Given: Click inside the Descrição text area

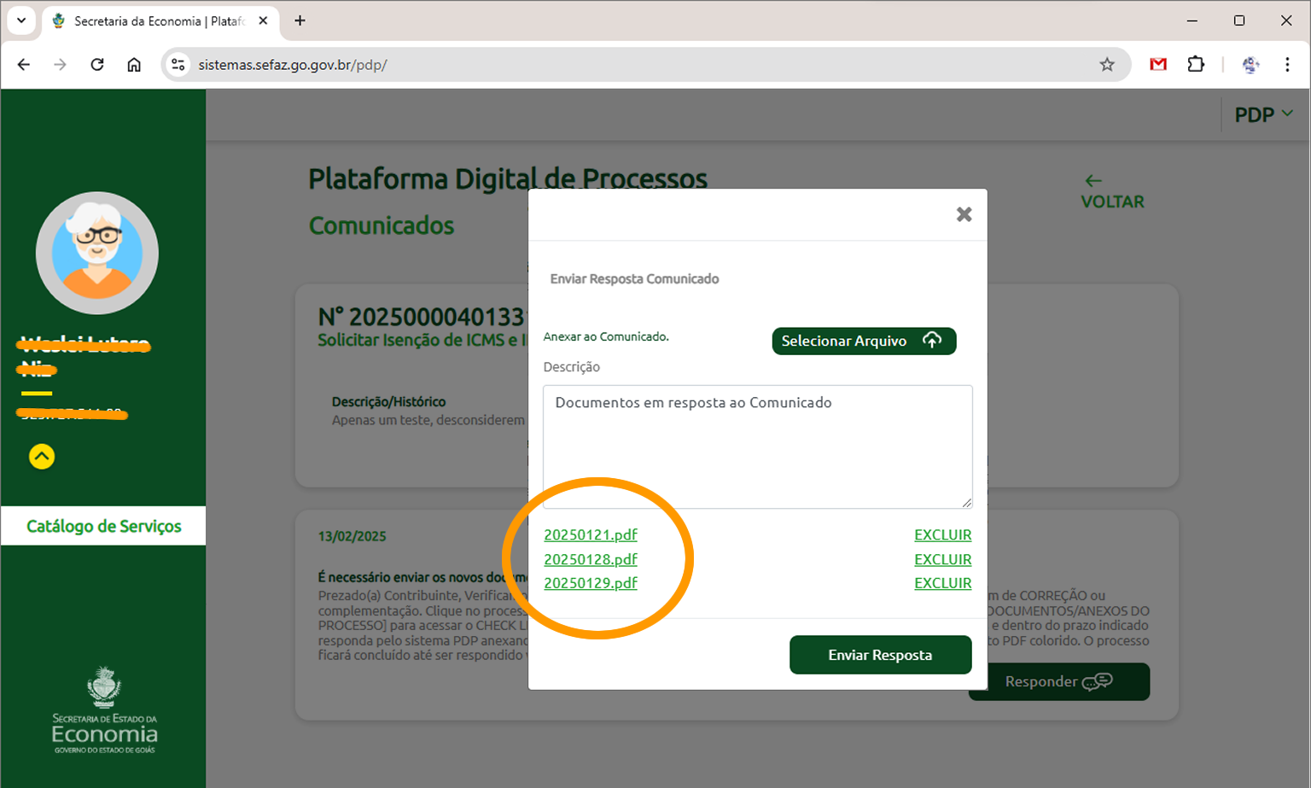Looking at the screenshot, I should click(x=756, y=447).
